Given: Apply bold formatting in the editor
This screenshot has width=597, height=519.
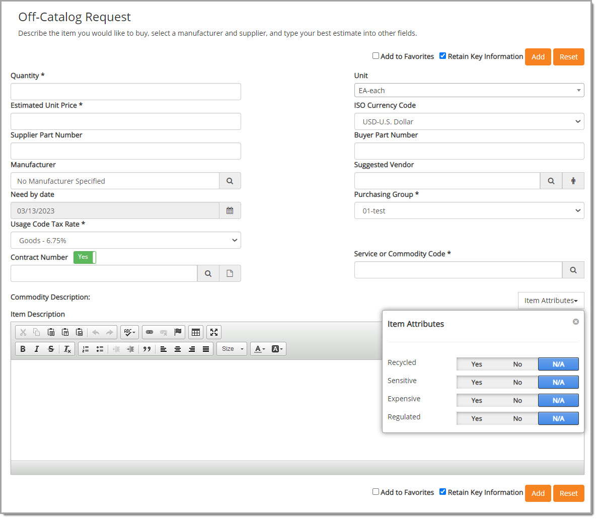Looking at the screenshot, I should pos(23,349).
